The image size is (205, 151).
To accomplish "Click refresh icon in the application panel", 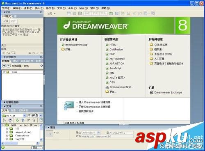I will point(41,66).
